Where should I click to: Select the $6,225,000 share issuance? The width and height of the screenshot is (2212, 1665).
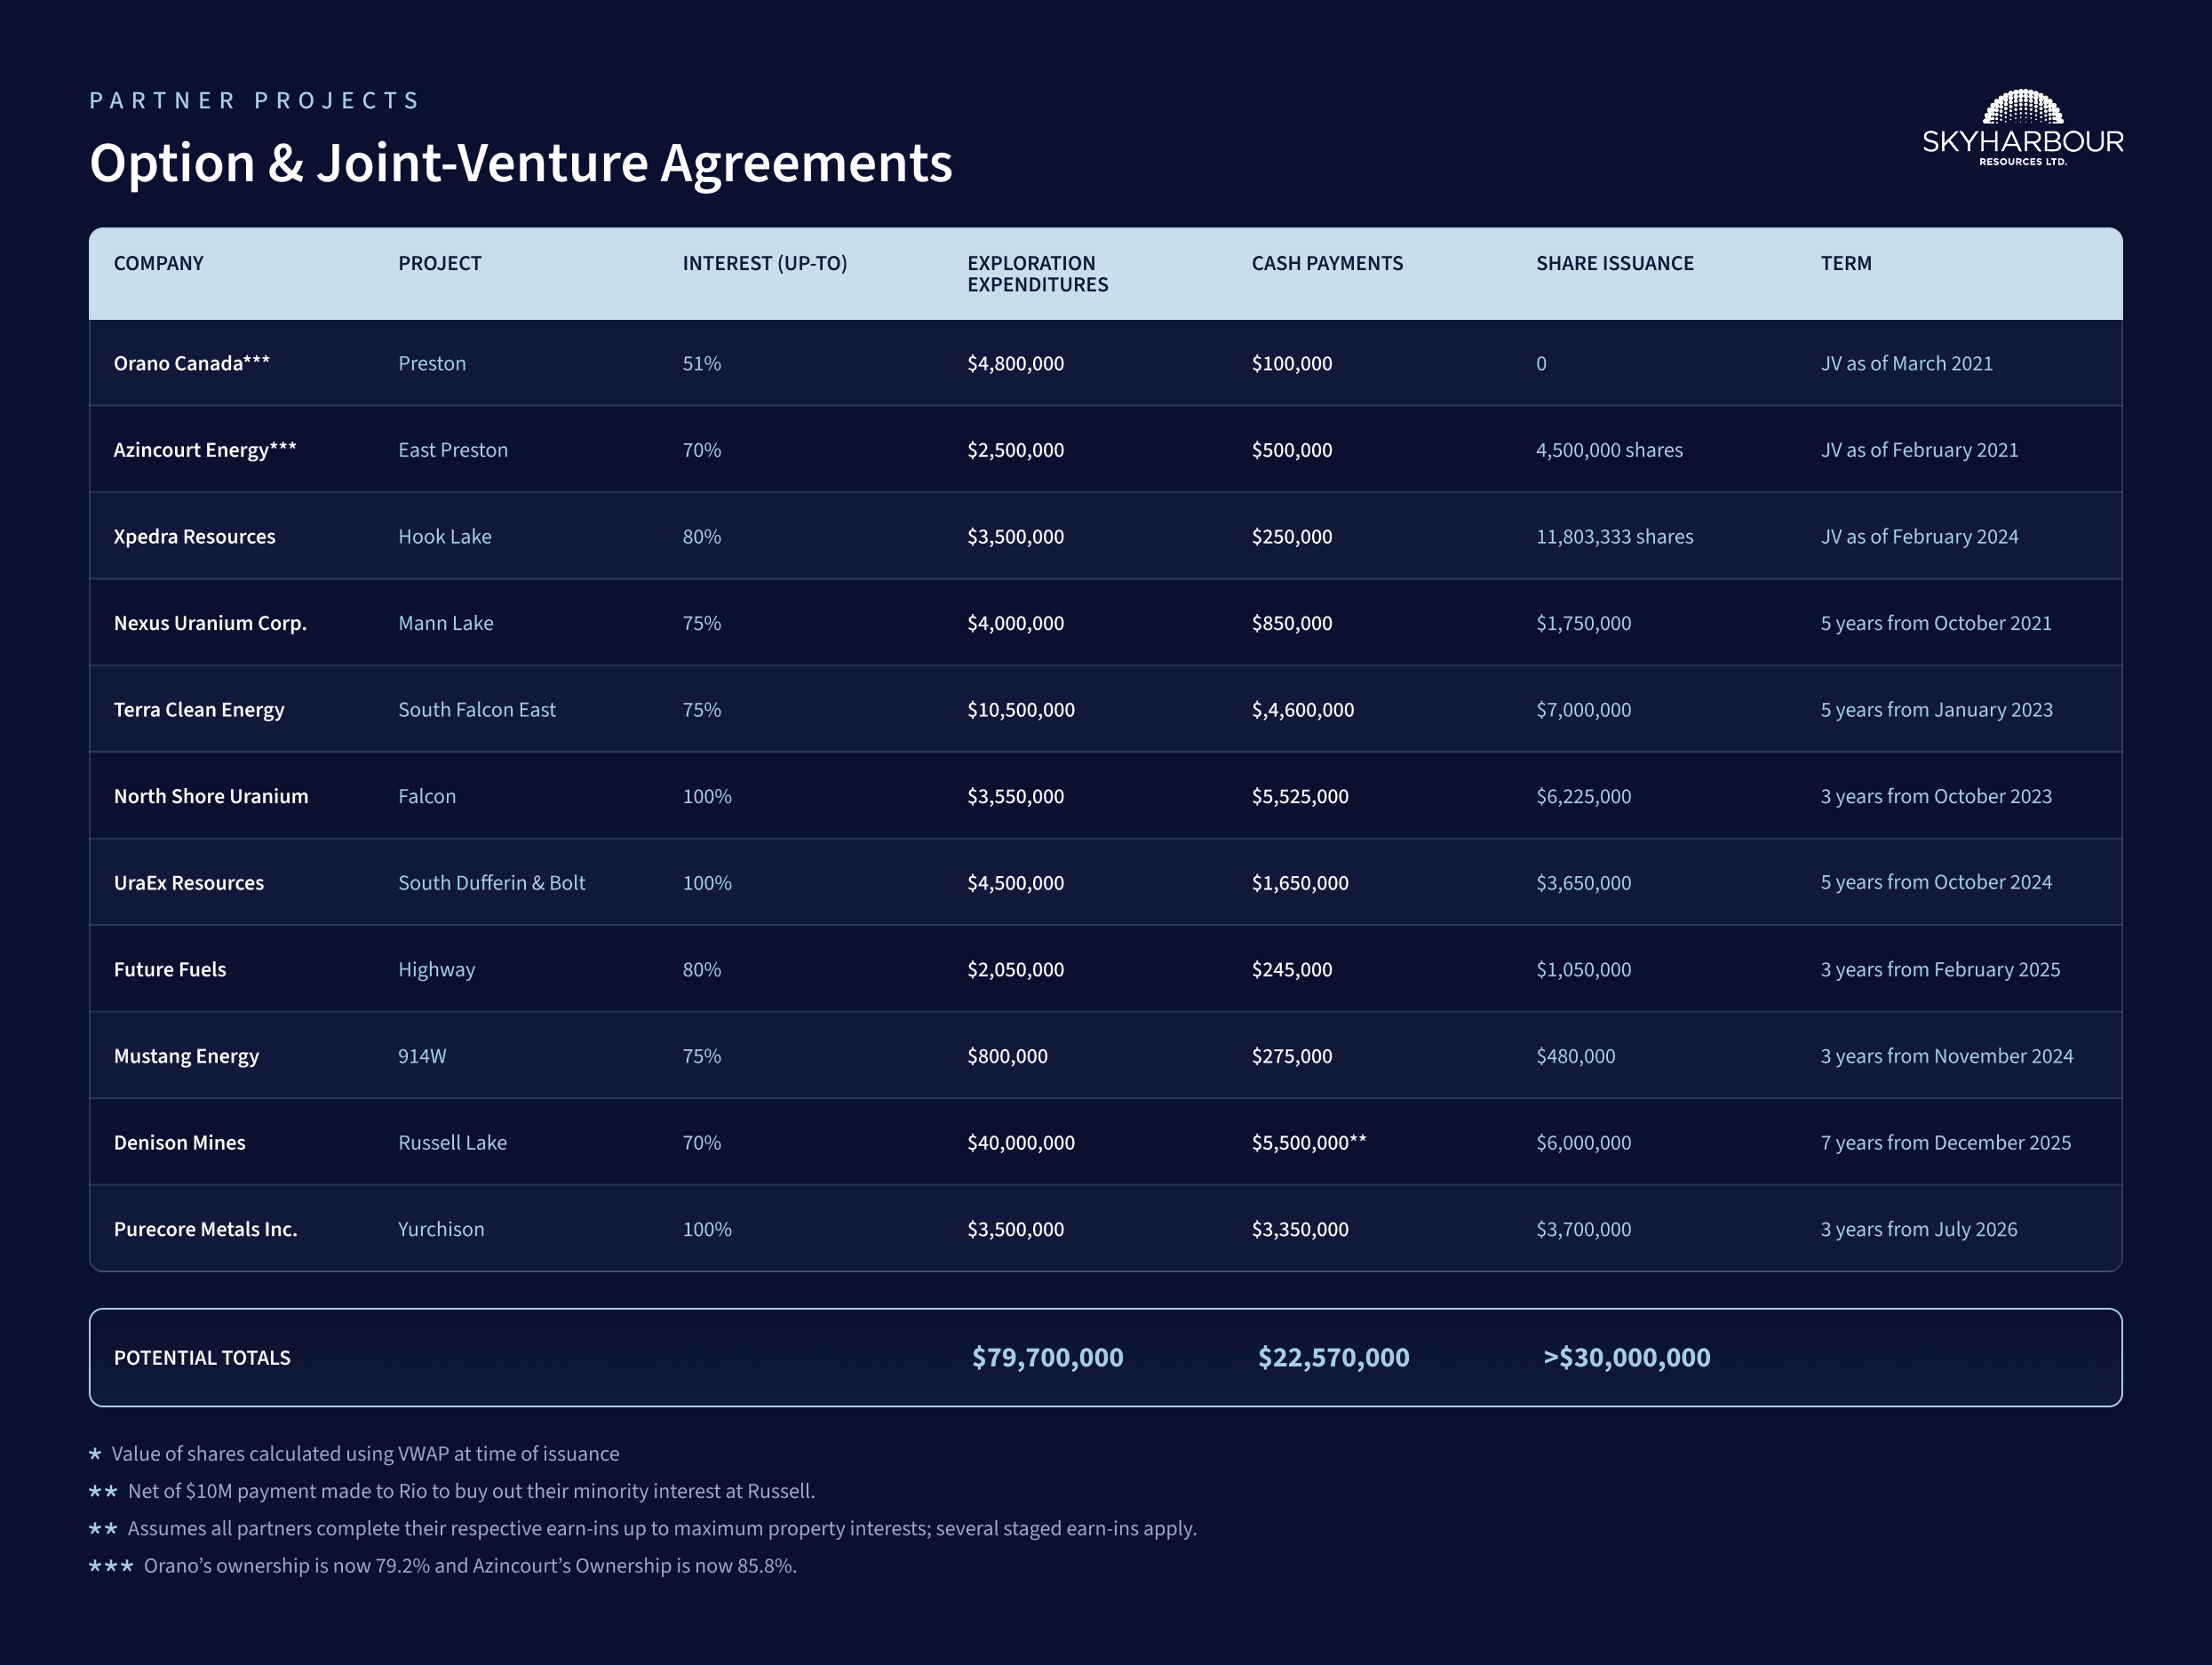tap(1583, 797)
